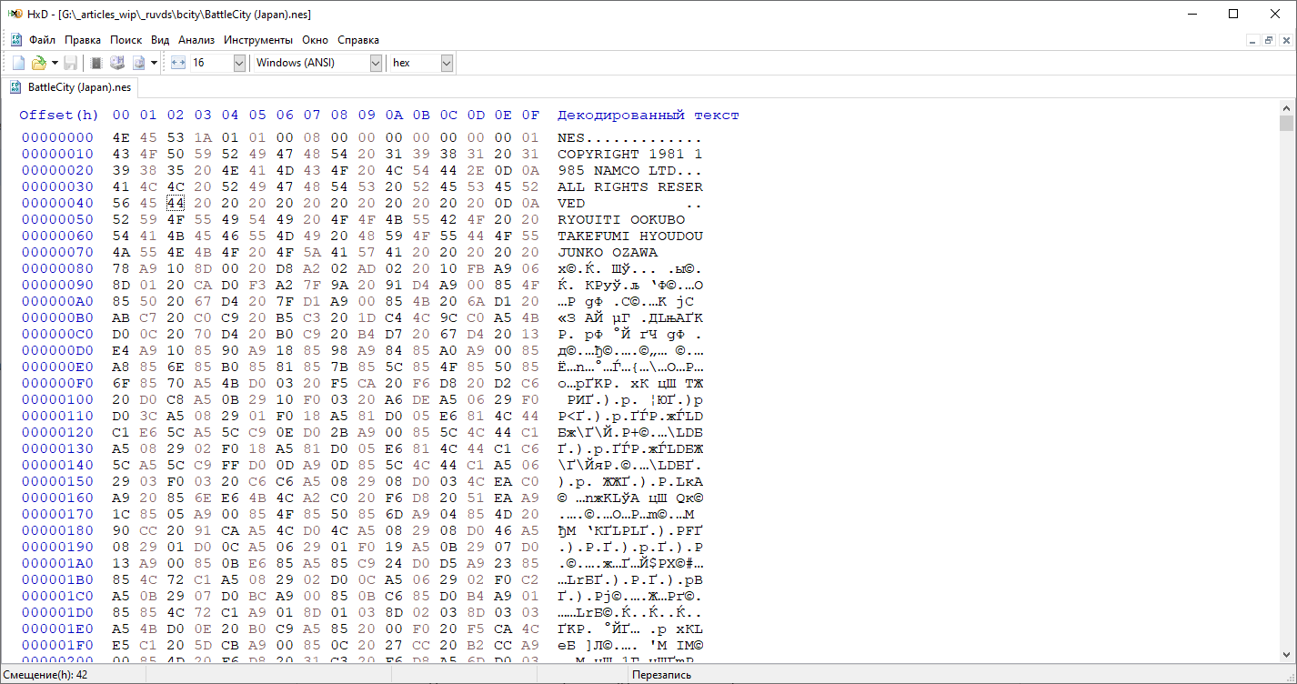The width and height of the screenshot is (1297, 684).
Task: Open the Анализ menu
Action: [196, 40]
